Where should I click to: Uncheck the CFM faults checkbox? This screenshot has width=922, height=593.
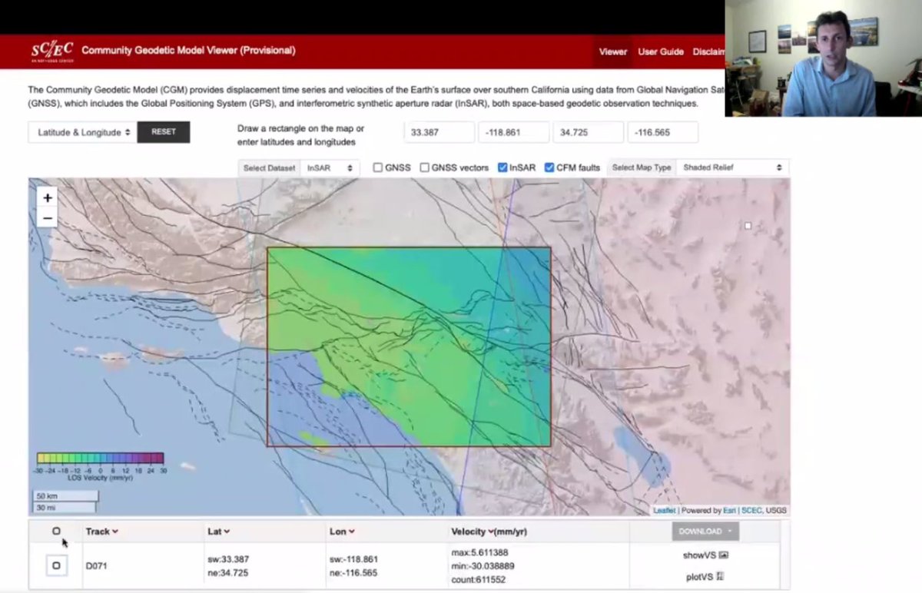coord(549,167)
